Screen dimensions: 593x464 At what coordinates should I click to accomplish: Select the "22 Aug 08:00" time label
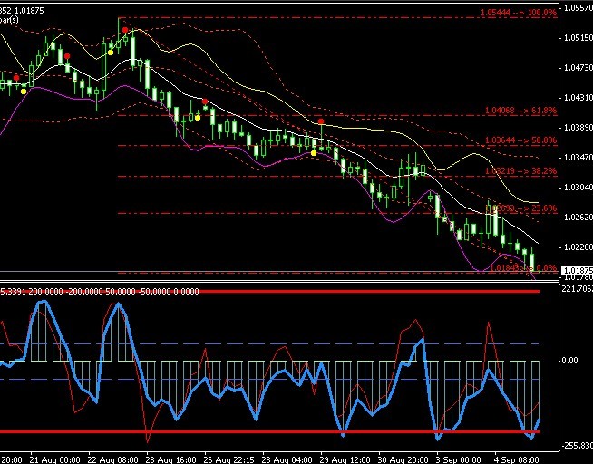(x=113, y=459)
